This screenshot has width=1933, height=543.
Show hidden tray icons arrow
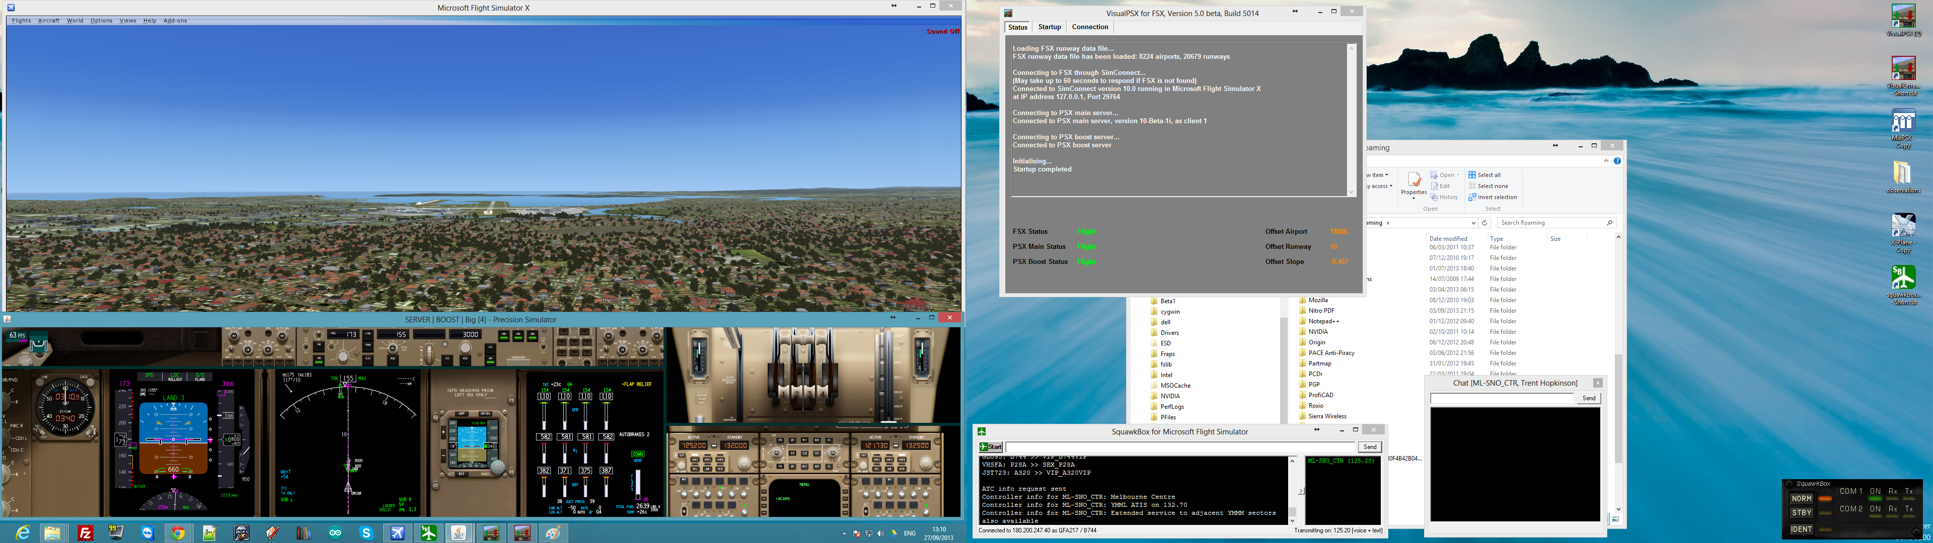point(844,533)
